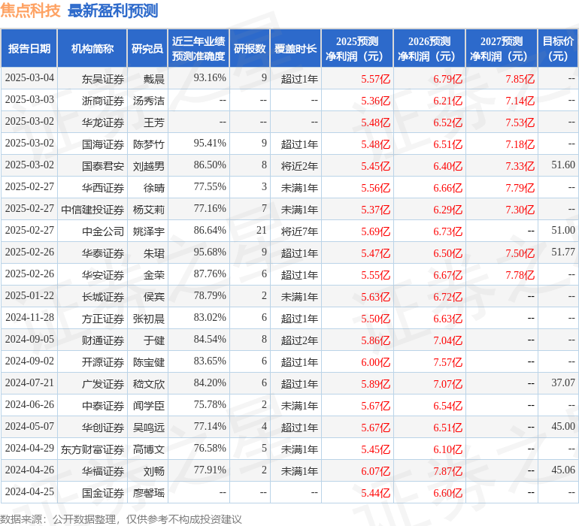
Task: Select the 2026预测净利润 column header
Action: pos(429,48)
